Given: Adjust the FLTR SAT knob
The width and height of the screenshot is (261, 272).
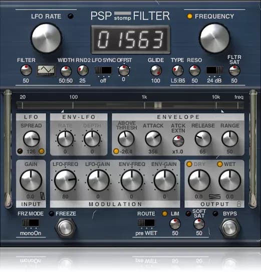Looking at the screenshot, I should pyautogui.click(x=234, y=70).
